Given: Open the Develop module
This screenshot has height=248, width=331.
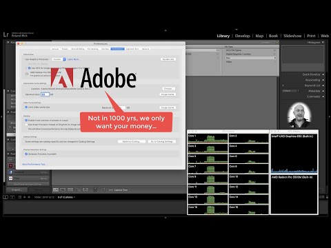Looking at the screenshot, I should (x=242, y=36).
